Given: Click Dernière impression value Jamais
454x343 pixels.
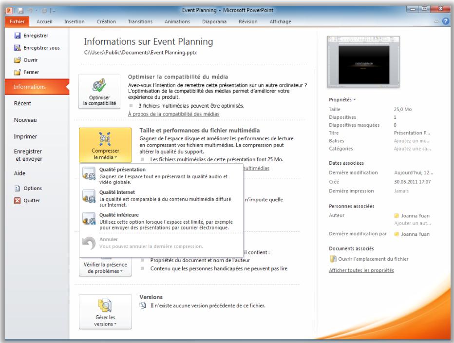Looking at the screenshot, I should [x=401, y=191].
